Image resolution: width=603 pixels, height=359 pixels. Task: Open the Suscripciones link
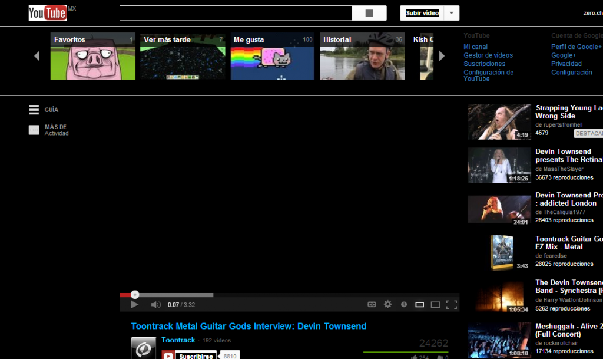484,64
